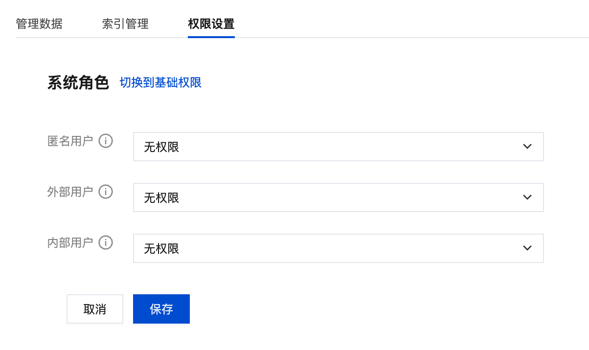589x350 pixels.
Task: Expand the 外部用户 permission dropdown
Action: pos(338,197)
